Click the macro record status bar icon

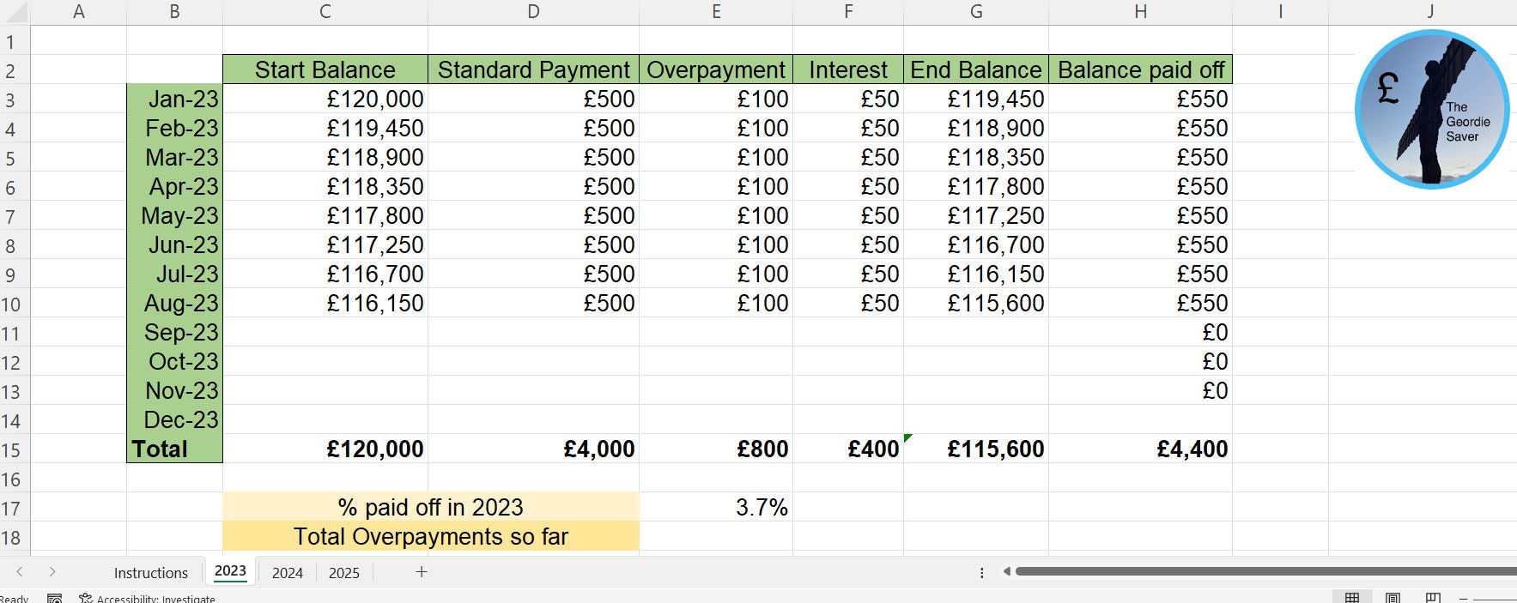(x=54, y=598)
